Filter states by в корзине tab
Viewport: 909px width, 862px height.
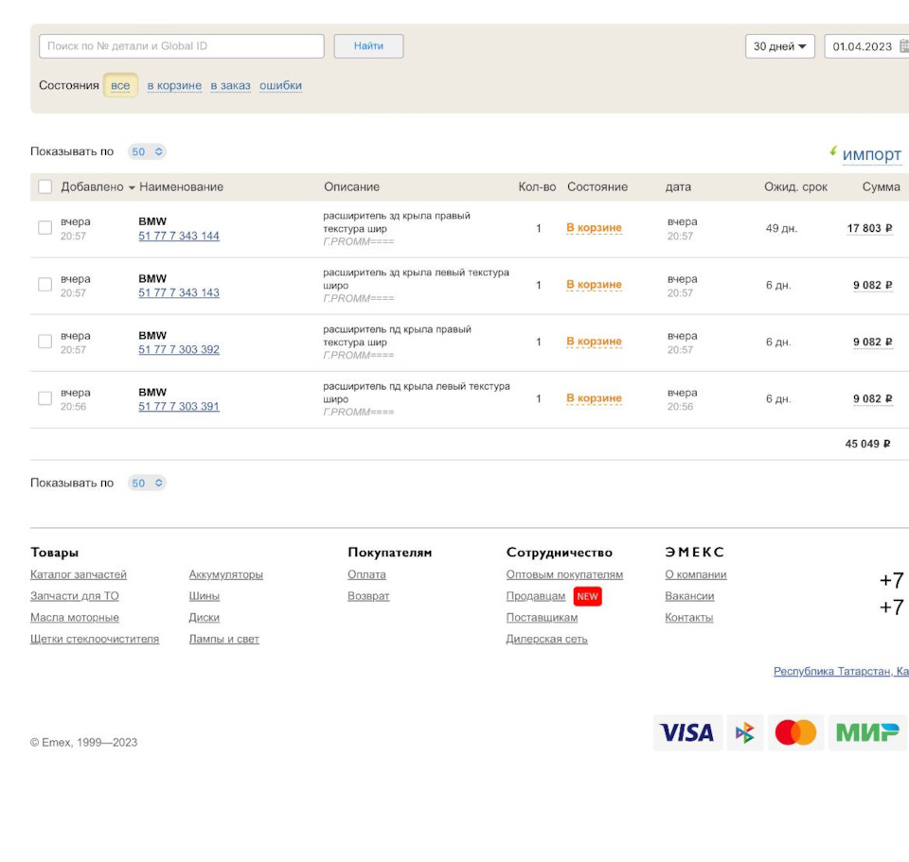click(174, 86)
